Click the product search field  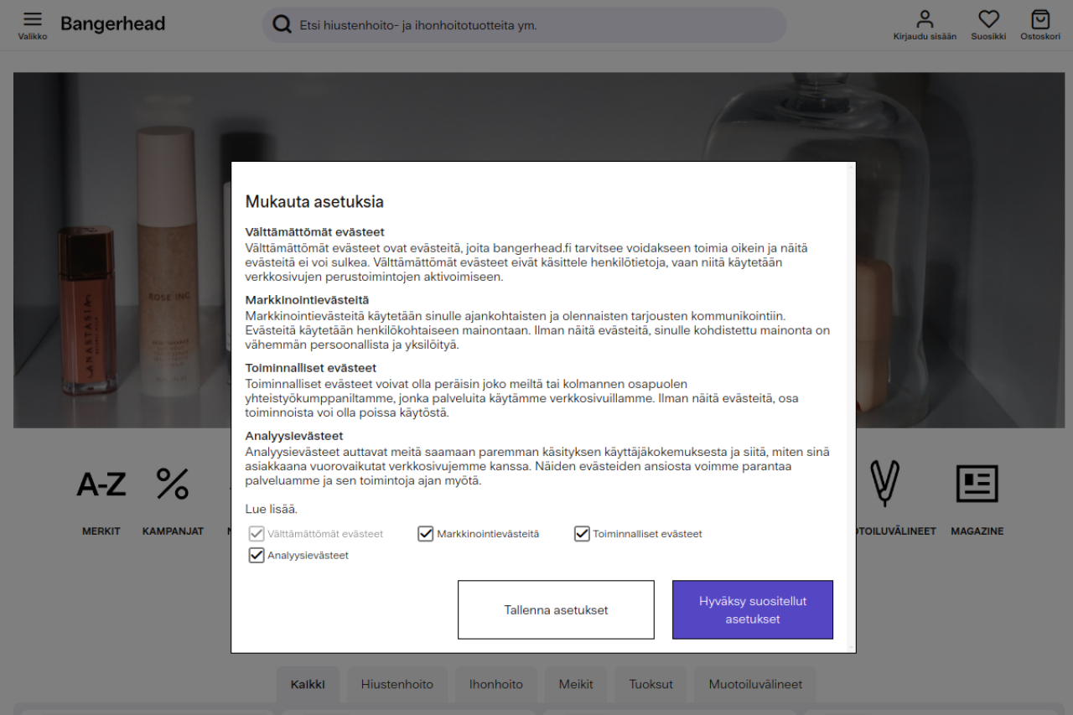click(525, 25)
